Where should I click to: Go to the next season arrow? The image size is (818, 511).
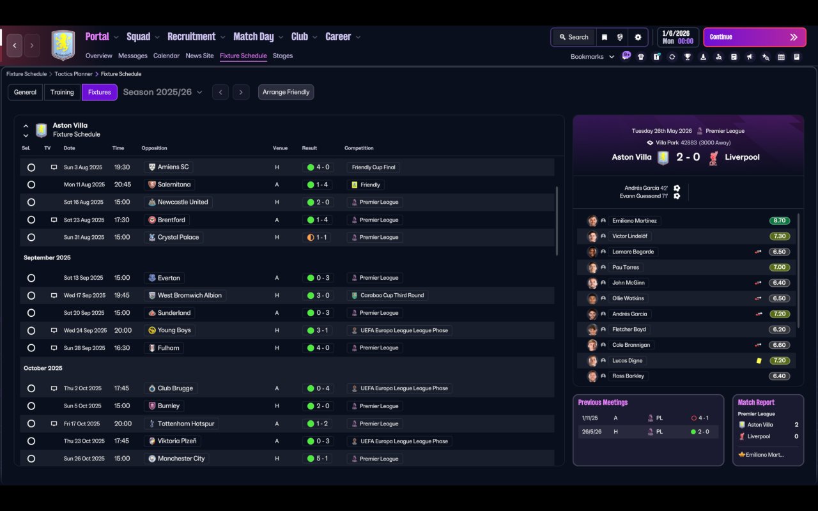tap(241, 92)
